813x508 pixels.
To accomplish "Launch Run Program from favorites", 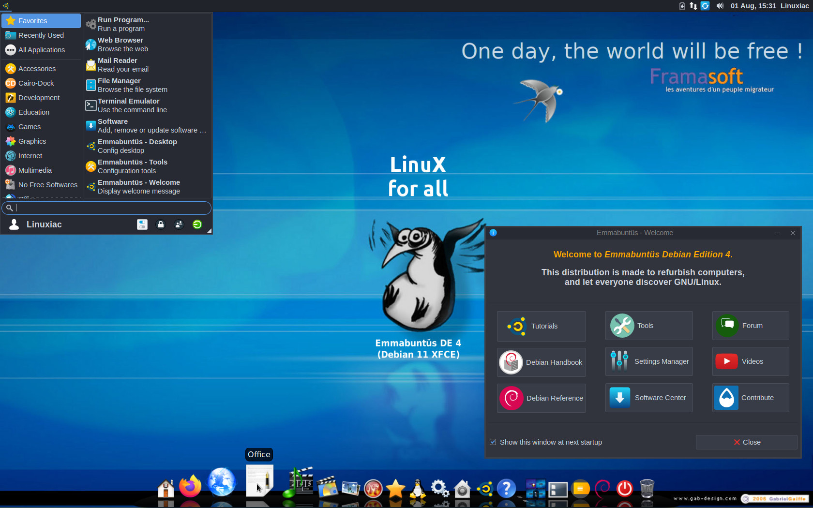I will coord(148,24).
